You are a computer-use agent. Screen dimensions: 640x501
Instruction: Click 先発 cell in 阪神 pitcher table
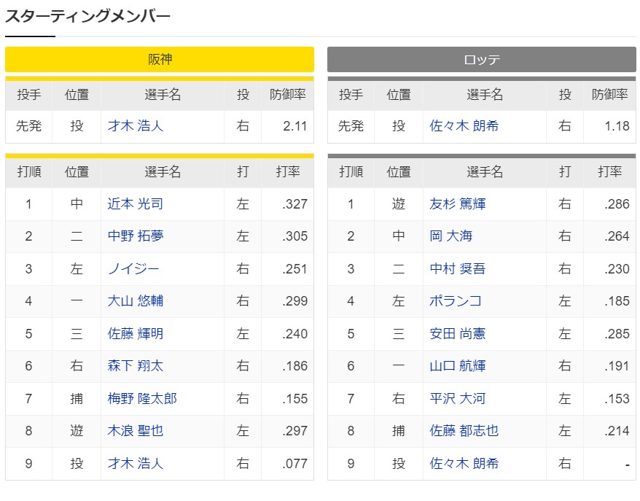(28, 125)
